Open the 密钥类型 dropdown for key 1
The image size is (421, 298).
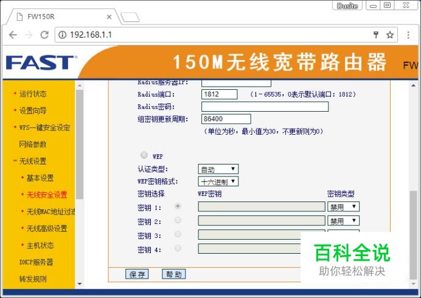tap(343, 206)
